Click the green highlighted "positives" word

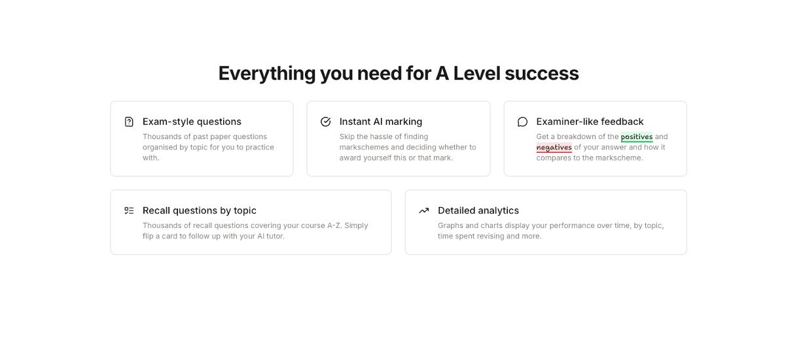click(x=637, y=137)
